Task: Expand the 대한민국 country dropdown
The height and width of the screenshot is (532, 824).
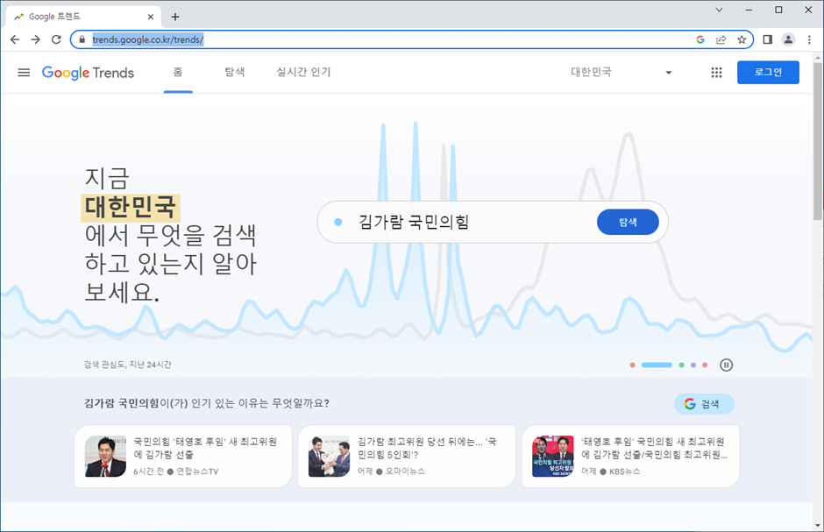Action: click(622, 73)
